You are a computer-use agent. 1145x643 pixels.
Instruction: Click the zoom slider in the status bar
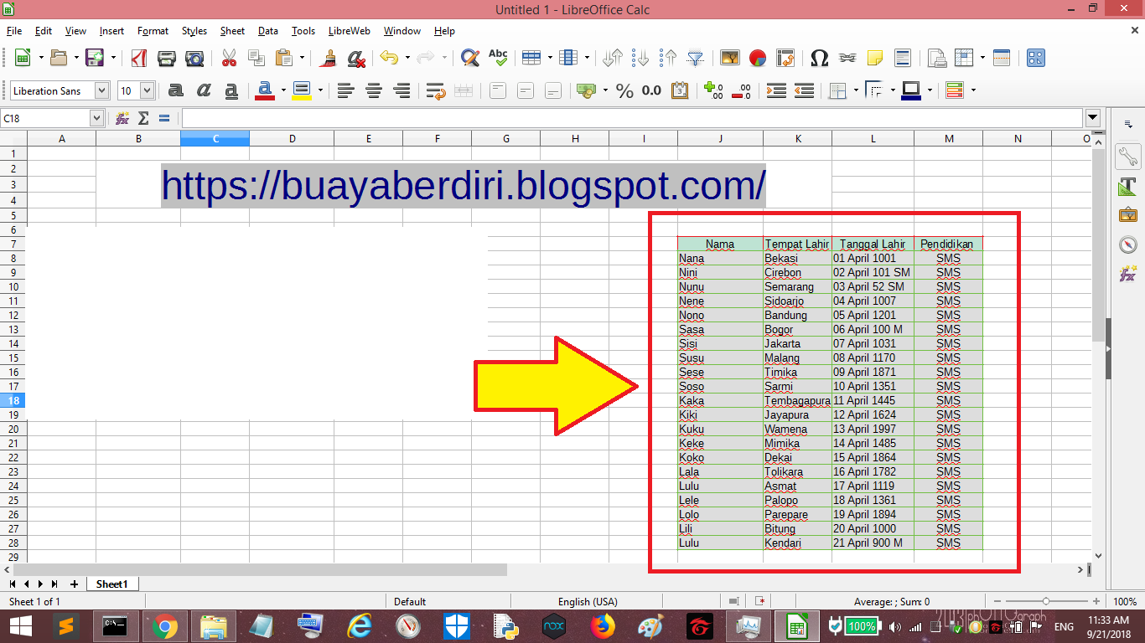pos(1046,601)
